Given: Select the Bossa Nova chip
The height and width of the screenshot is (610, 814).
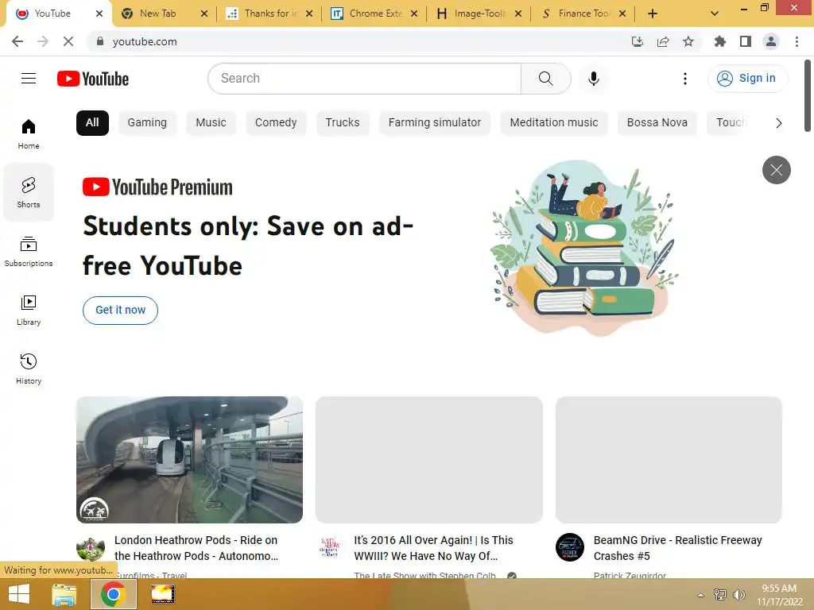Looking at the screenshot, I should point(657,123).
